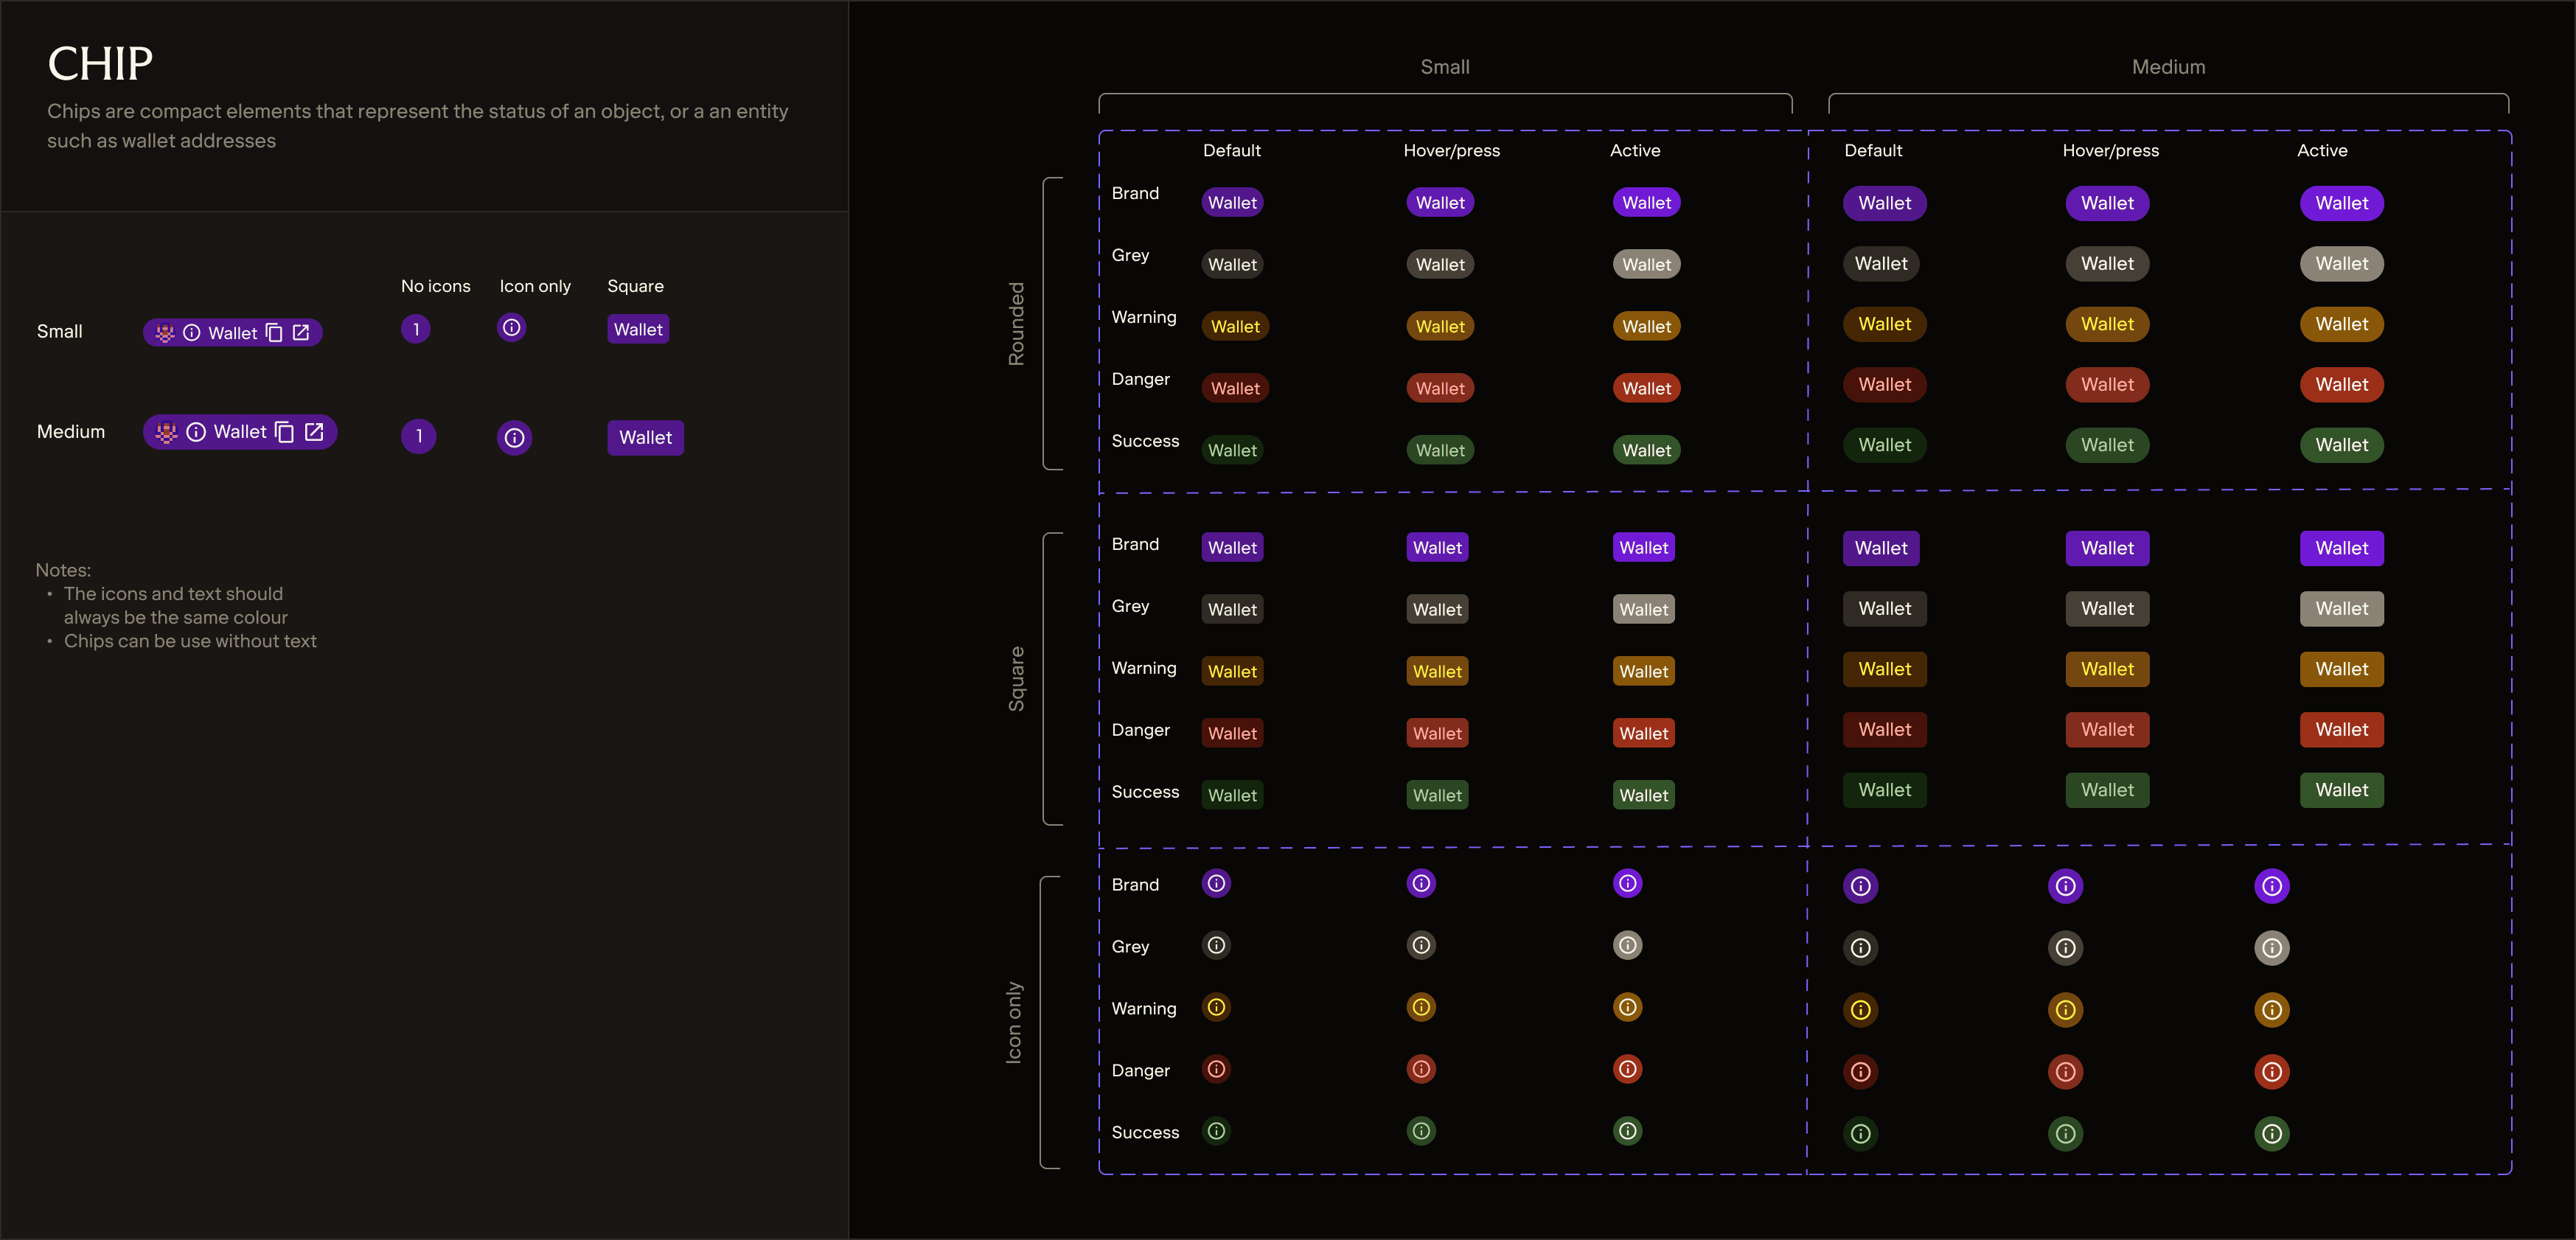Click the Medium Hover/press Brand icon-only chip
The height and width of the screenshot is (1240, 2576).
click(2065, 886)
